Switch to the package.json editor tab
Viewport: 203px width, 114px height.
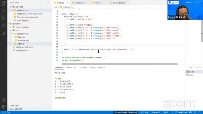[118, 3]
